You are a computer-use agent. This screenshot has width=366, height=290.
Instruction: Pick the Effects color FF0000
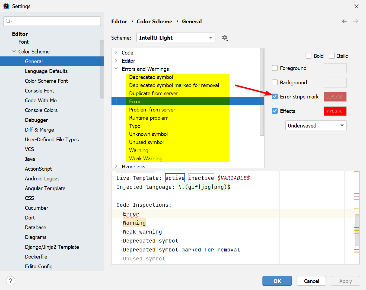tap(335, 111)
